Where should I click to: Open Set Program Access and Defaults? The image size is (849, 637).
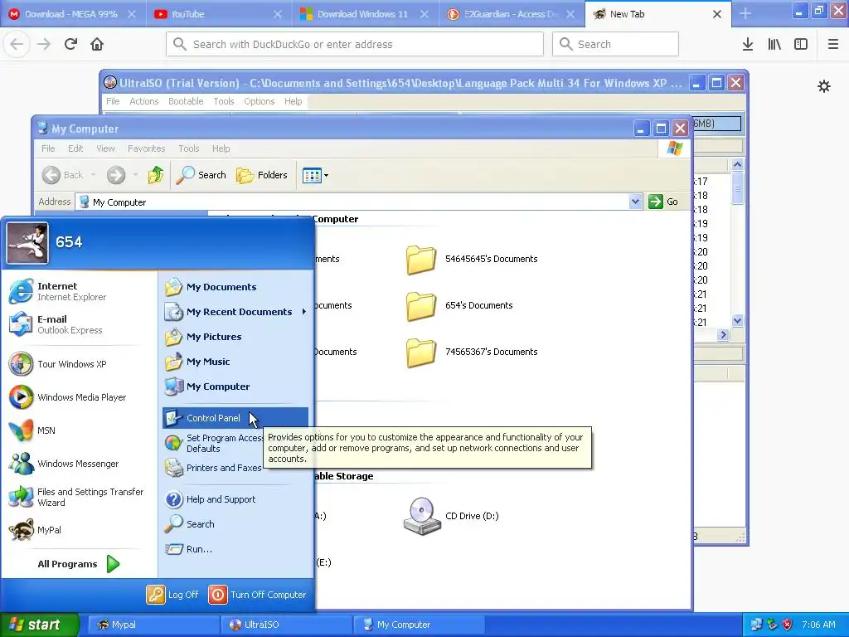click(x=213, y=443)
